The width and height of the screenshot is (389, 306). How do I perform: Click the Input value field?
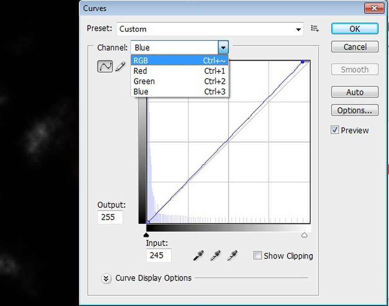coord(159,255)
